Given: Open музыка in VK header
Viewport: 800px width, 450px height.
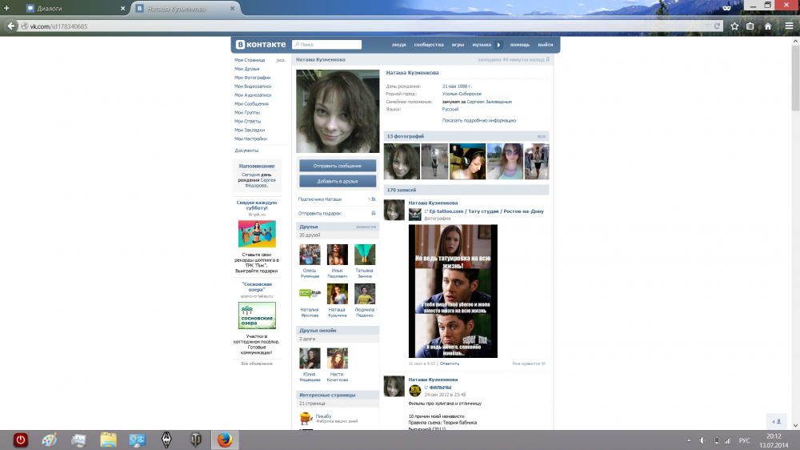Looking at the screenshot, I should [x=481, y=44].
